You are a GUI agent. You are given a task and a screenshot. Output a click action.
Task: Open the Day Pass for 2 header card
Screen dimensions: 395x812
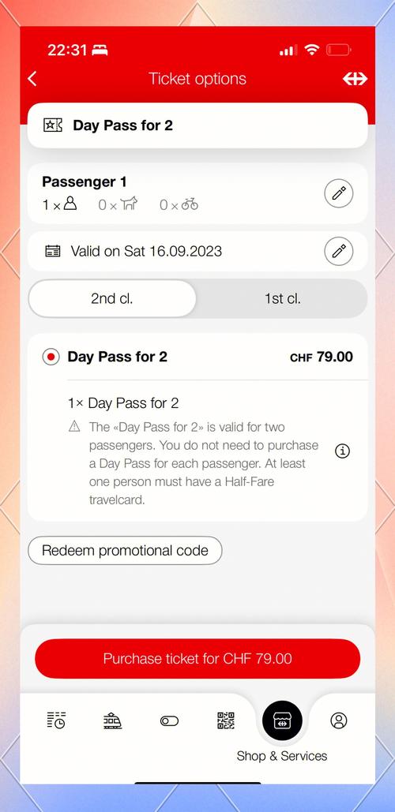coord(197,125)
